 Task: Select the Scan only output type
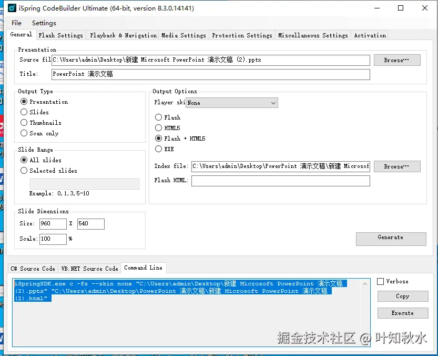pos(39,133)
